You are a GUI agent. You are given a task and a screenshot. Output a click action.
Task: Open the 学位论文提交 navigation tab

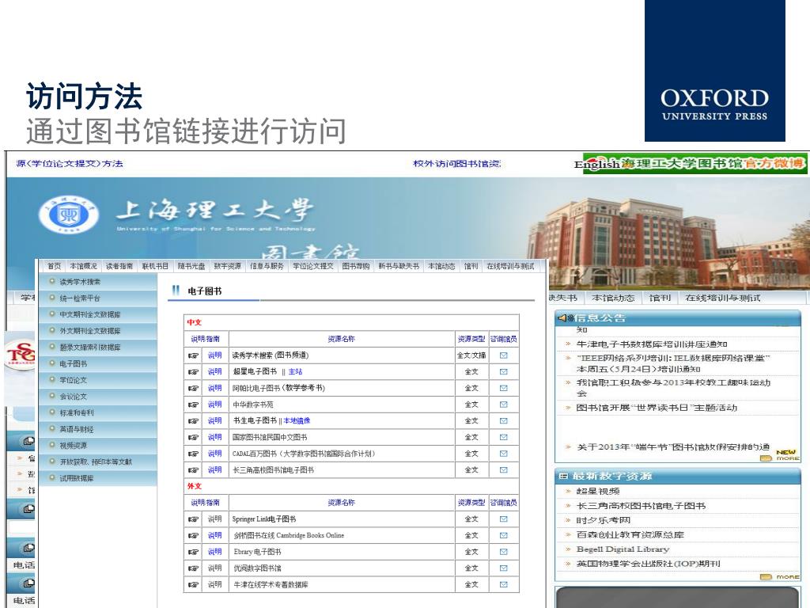point(313,266)
